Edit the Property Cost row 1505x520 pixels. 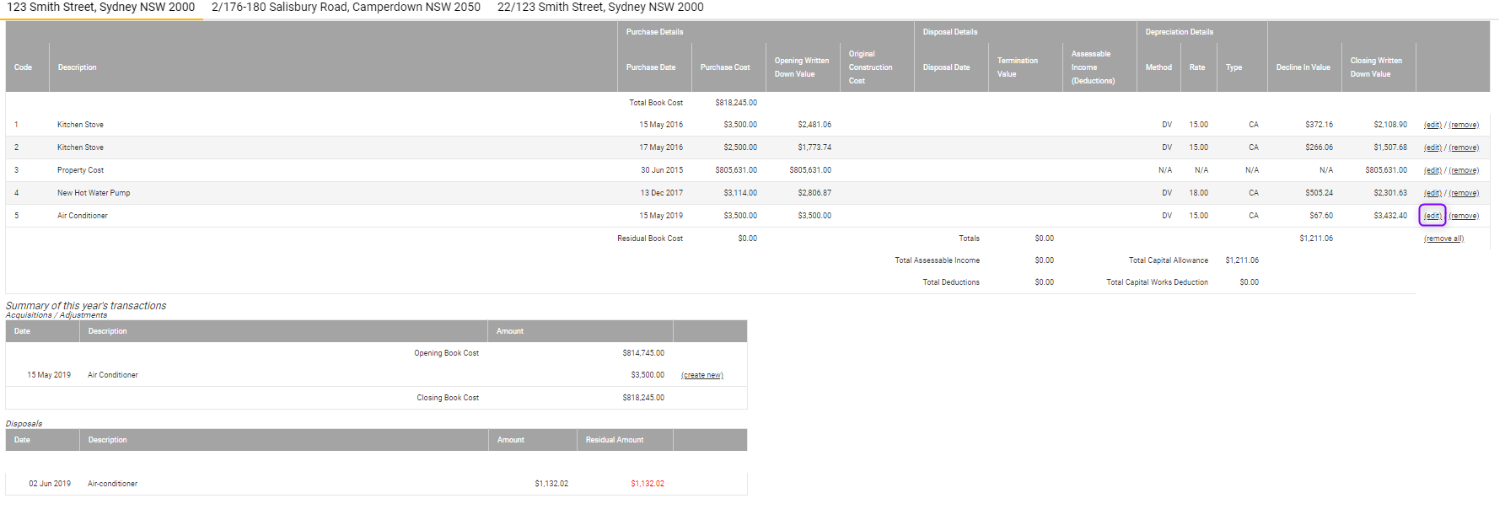(1432, 170)
